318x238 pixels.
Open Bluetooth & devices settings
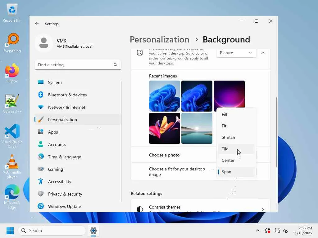coord(78,95)
